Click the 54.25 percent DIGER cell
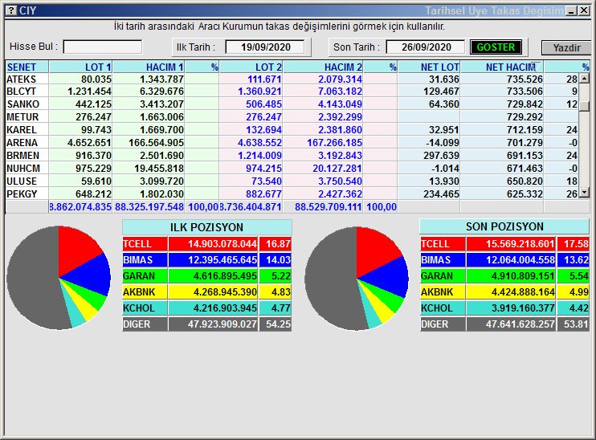The width and height of the screenshot is (596, 440). coord(276,324)
